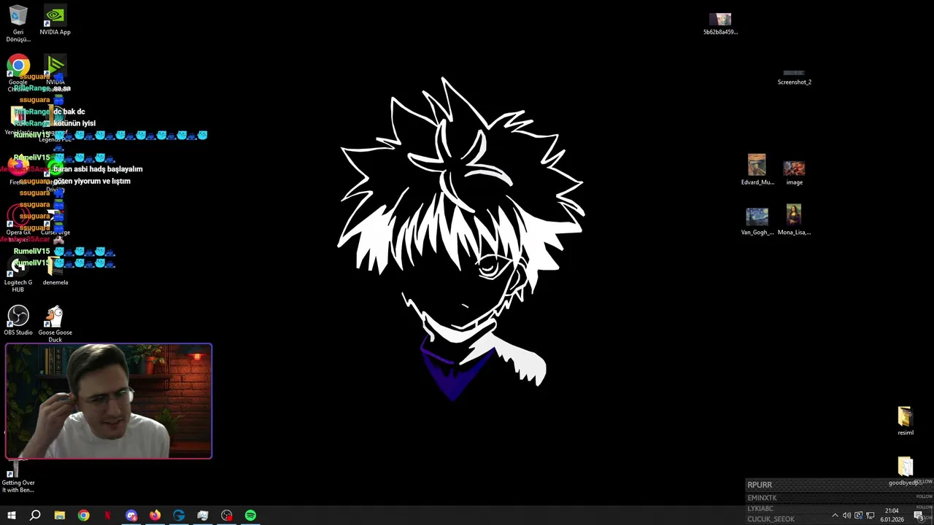Switch to Firefox in the taskbar
The width and height of the screenshot is (934, 525).
click(x=155, y=516)
